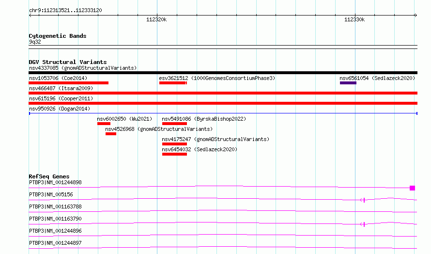The width and height of the screenshot is (431, 254).
Task: Click the 9q32 band label
Action: coord(35,42)
